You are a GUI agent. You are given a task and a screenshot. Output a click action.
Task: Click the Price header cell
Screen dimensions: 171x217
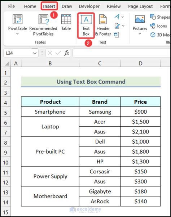point(140,102)
